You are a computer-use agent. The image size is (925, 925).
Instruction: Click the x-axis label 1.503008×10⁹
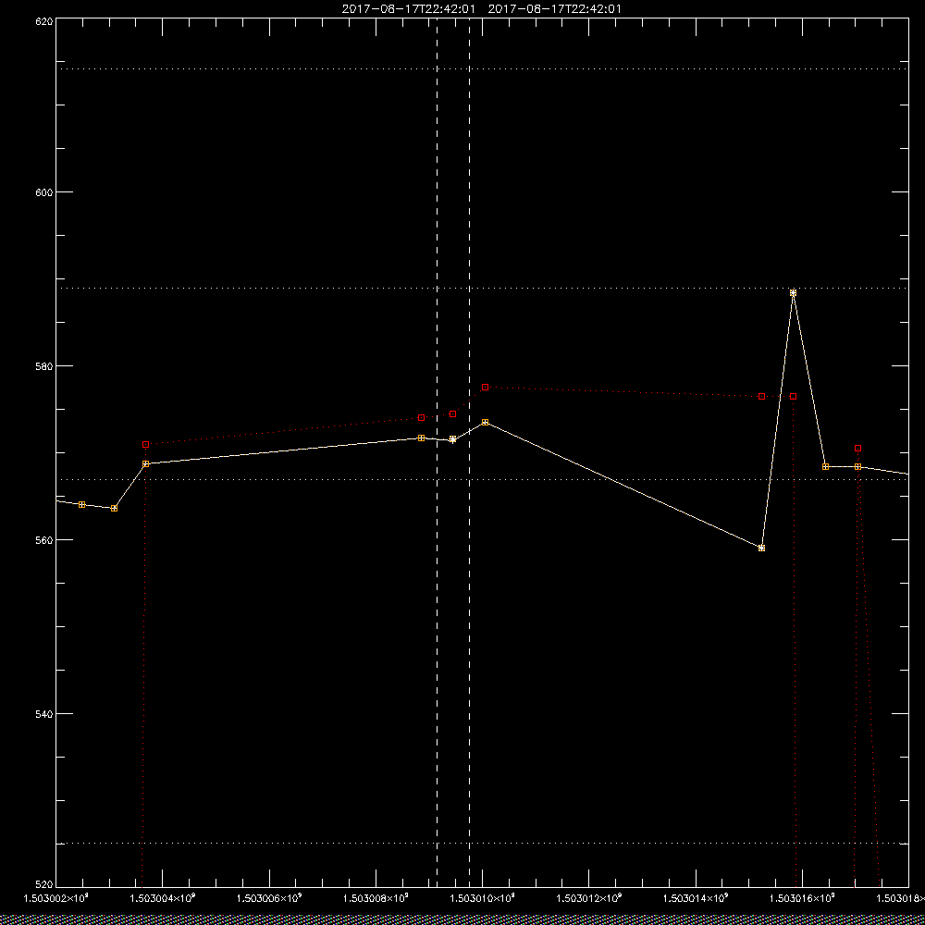(x=376, y=898)
